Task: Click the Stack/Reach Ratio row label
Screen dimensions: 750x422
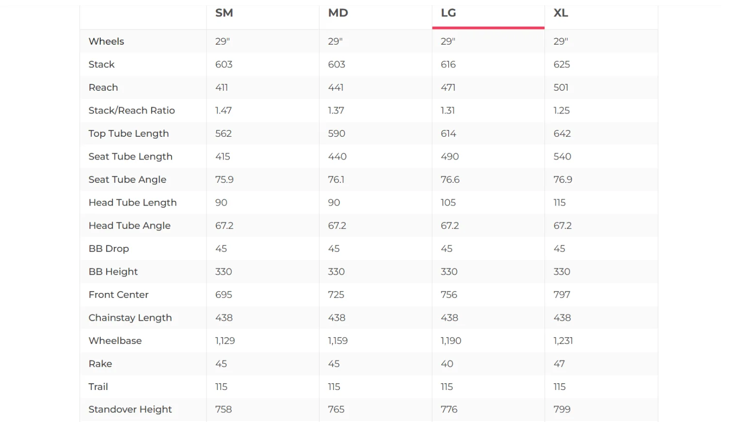Action: [x=131, y=111]
